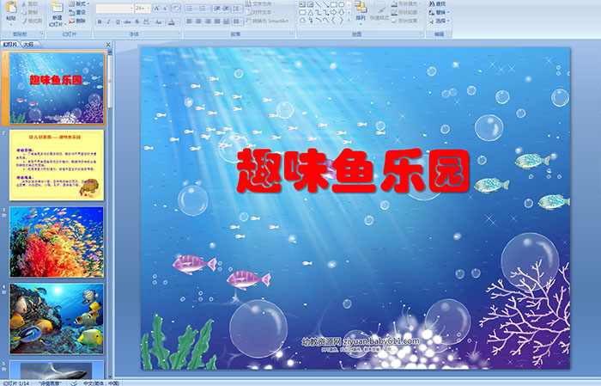Open the font name dropdown
The height and width of the screenshot is (386, 601).
pyautogui.click(x=131, y=8)
